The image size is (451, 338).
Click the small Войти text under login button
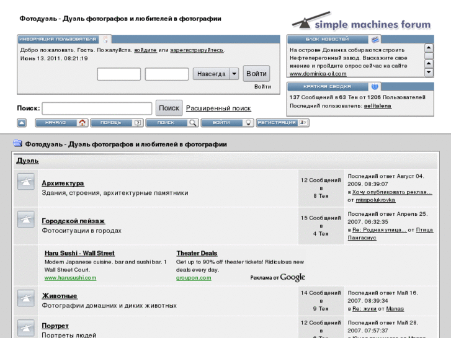(x=262, y=87)
